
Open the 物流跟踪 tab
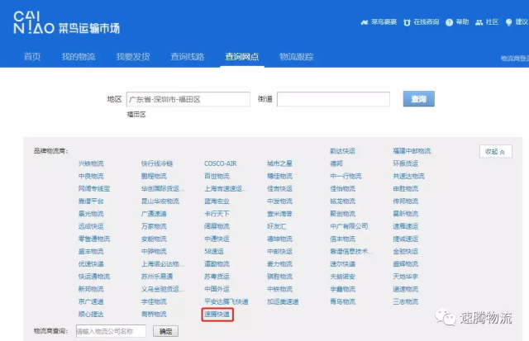[297, 57]
